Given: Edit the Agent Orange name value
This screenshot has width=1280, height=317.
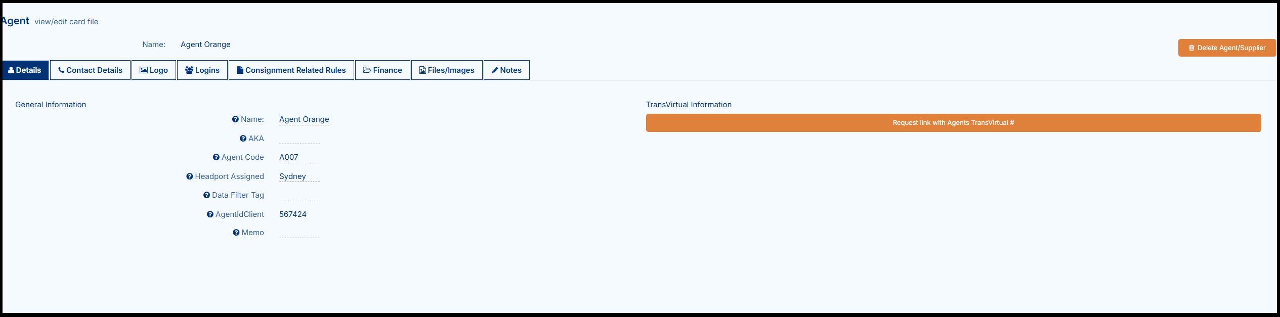Looking at the screenshot, I should (x=304, y=119).
